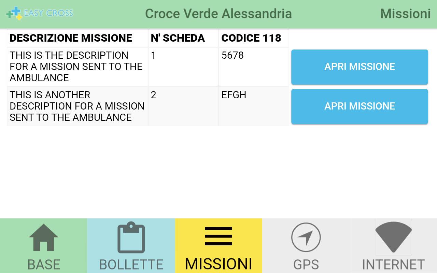This screenshot has width=437, height=273.
Task: Tap the Internet wifi signal icon
Action: point(393,237)
